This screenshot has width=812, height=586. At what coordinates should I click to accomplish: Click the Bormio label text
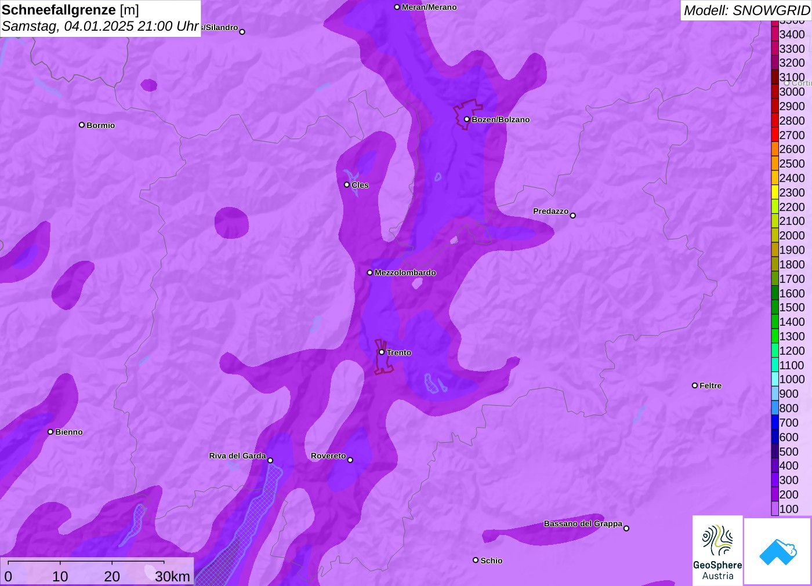(x=101, y=125)
